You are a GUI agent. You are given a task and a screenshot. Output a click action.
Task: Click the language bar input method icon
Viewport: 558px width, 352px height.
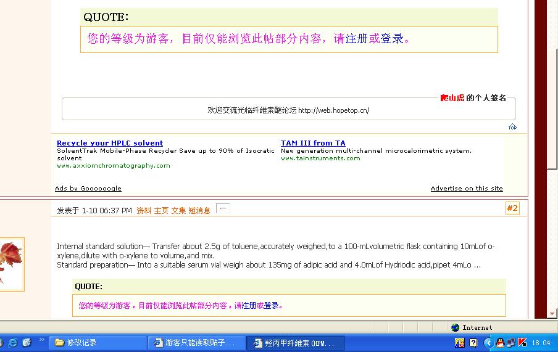click(459, 343)
